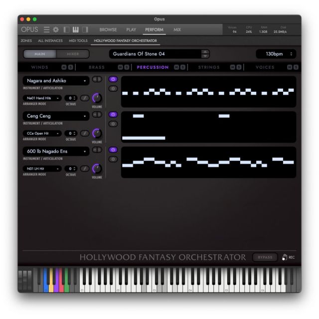Viewport: 319px width, 319px height.
Task: Mute the Nagara and Ashiko instrument row
Action: 95,79
